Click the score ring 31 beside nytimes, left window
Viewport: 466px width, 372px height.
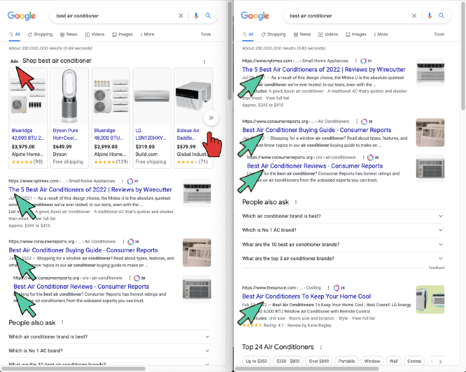tap(130, 181)
